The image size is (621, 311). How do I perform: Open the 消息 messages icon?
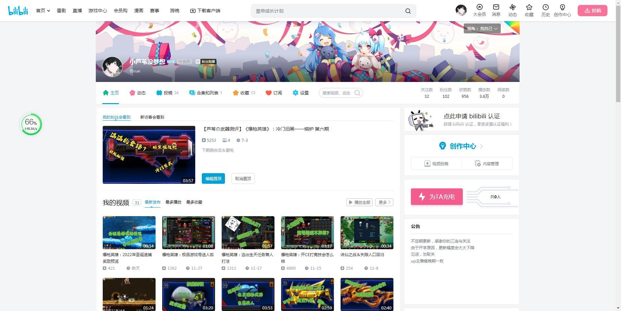(496, 10)
